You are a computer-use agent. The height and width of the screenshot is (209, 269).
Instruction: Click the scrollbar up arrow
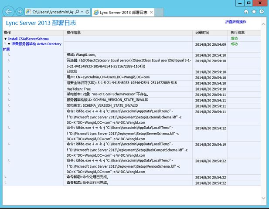tap(263, 24)
